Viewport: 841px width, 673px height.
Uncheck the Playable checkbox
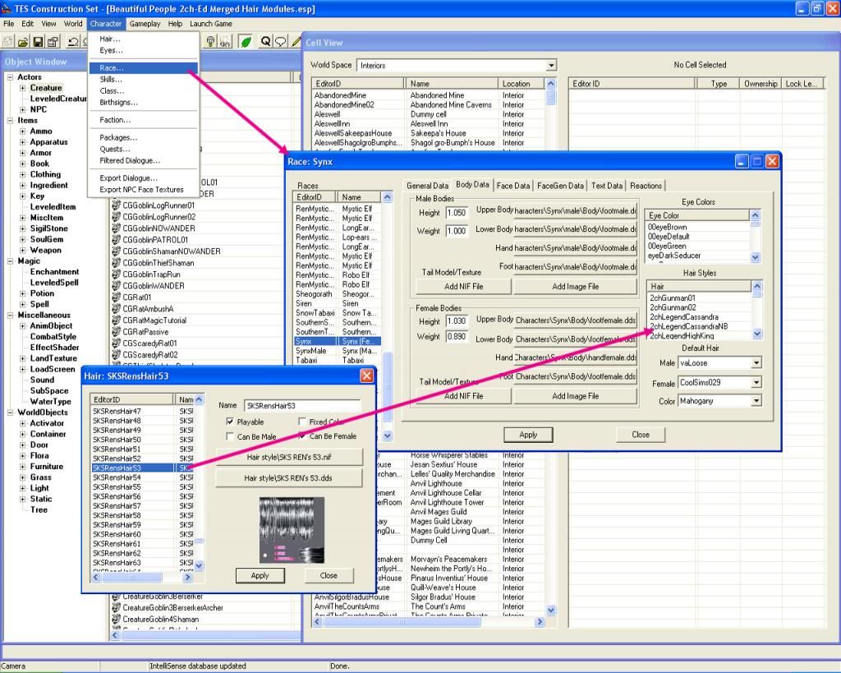pyautogui.click(x=230, y=422)
